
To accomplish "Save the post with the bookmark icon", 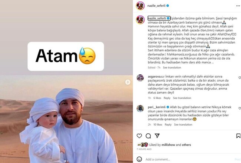I will point(238,136).
